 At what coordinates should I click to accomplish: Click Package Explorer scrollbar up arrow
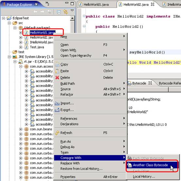click(72, 18)
